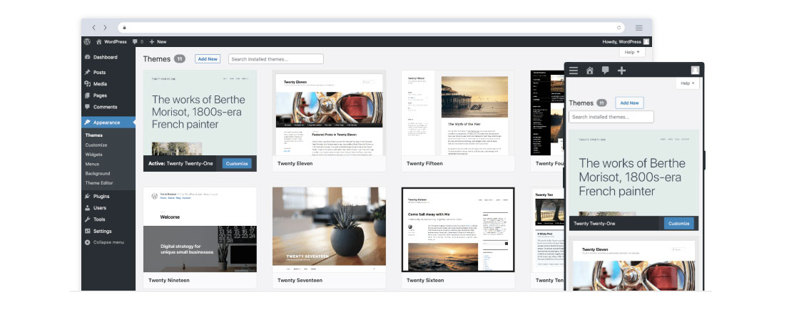Click the padlock icon in address bar
The height and width of the screenshot is (322, 804).
124,28
